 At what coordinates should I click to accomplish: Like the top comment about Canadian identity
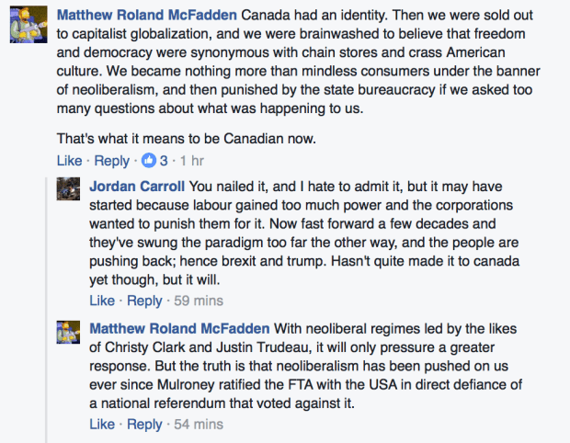[x=69, y=161]
